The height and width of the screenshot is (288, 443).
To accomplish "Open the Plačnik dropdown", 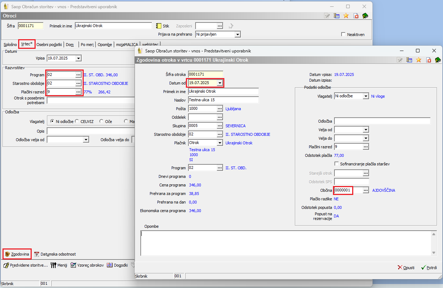I will (220, 143).
